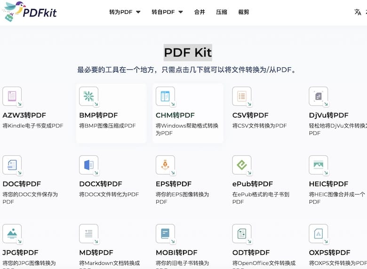This screenshot has height=269, width=367.
Task: Click description 在ePub格式的电子书到PDF
Action: click(261, 198)
